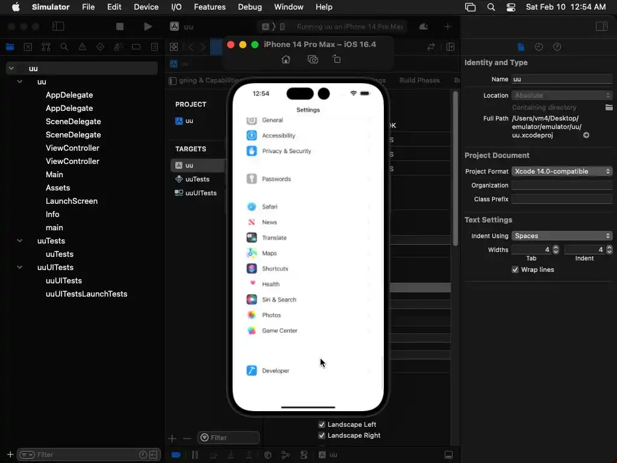Rotate the simulator device icon
Screen dimensions: 617x463
[336, 59]
